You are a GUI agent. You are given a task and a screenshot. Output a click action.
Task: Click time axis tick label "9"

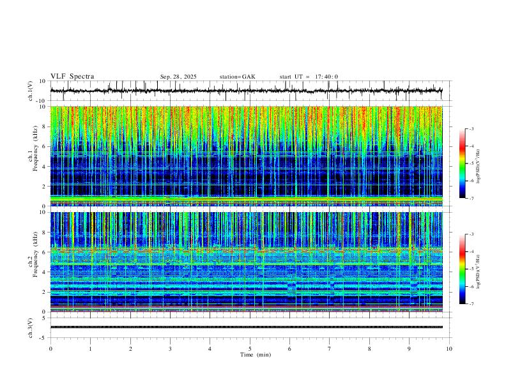click(409, 349)
